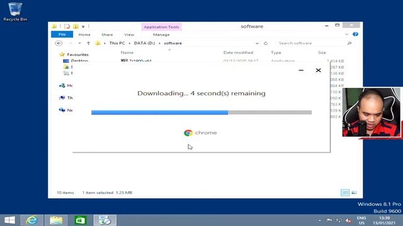Sort files by Type column
This screenshot has width=403, height=226.
tap(276, 53)
